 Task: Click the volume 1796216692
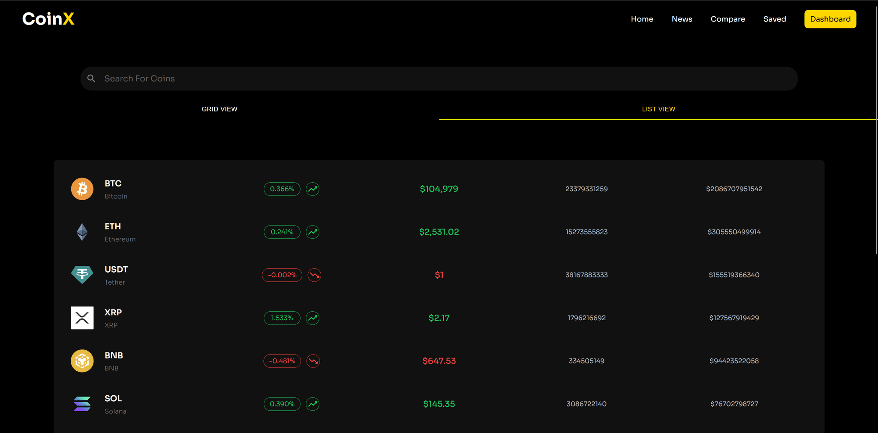586,318
